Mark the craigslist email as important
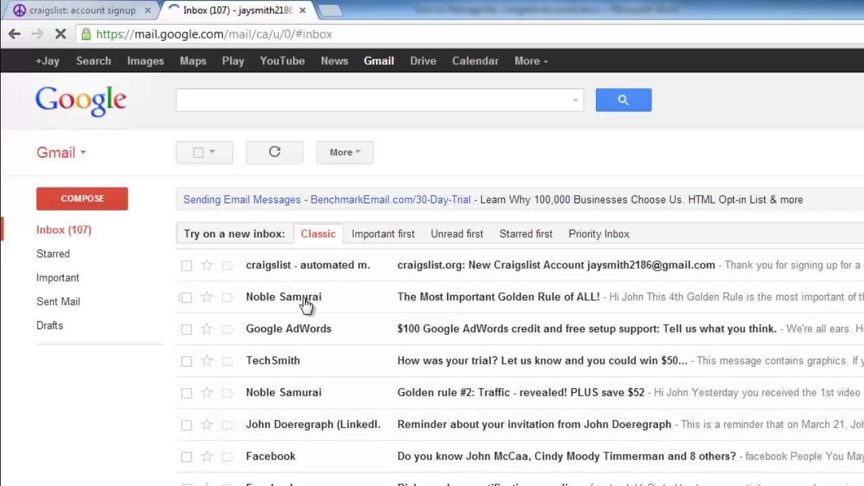Image resolution: width=864 pixels, height=486 pixels. [227, 265]
